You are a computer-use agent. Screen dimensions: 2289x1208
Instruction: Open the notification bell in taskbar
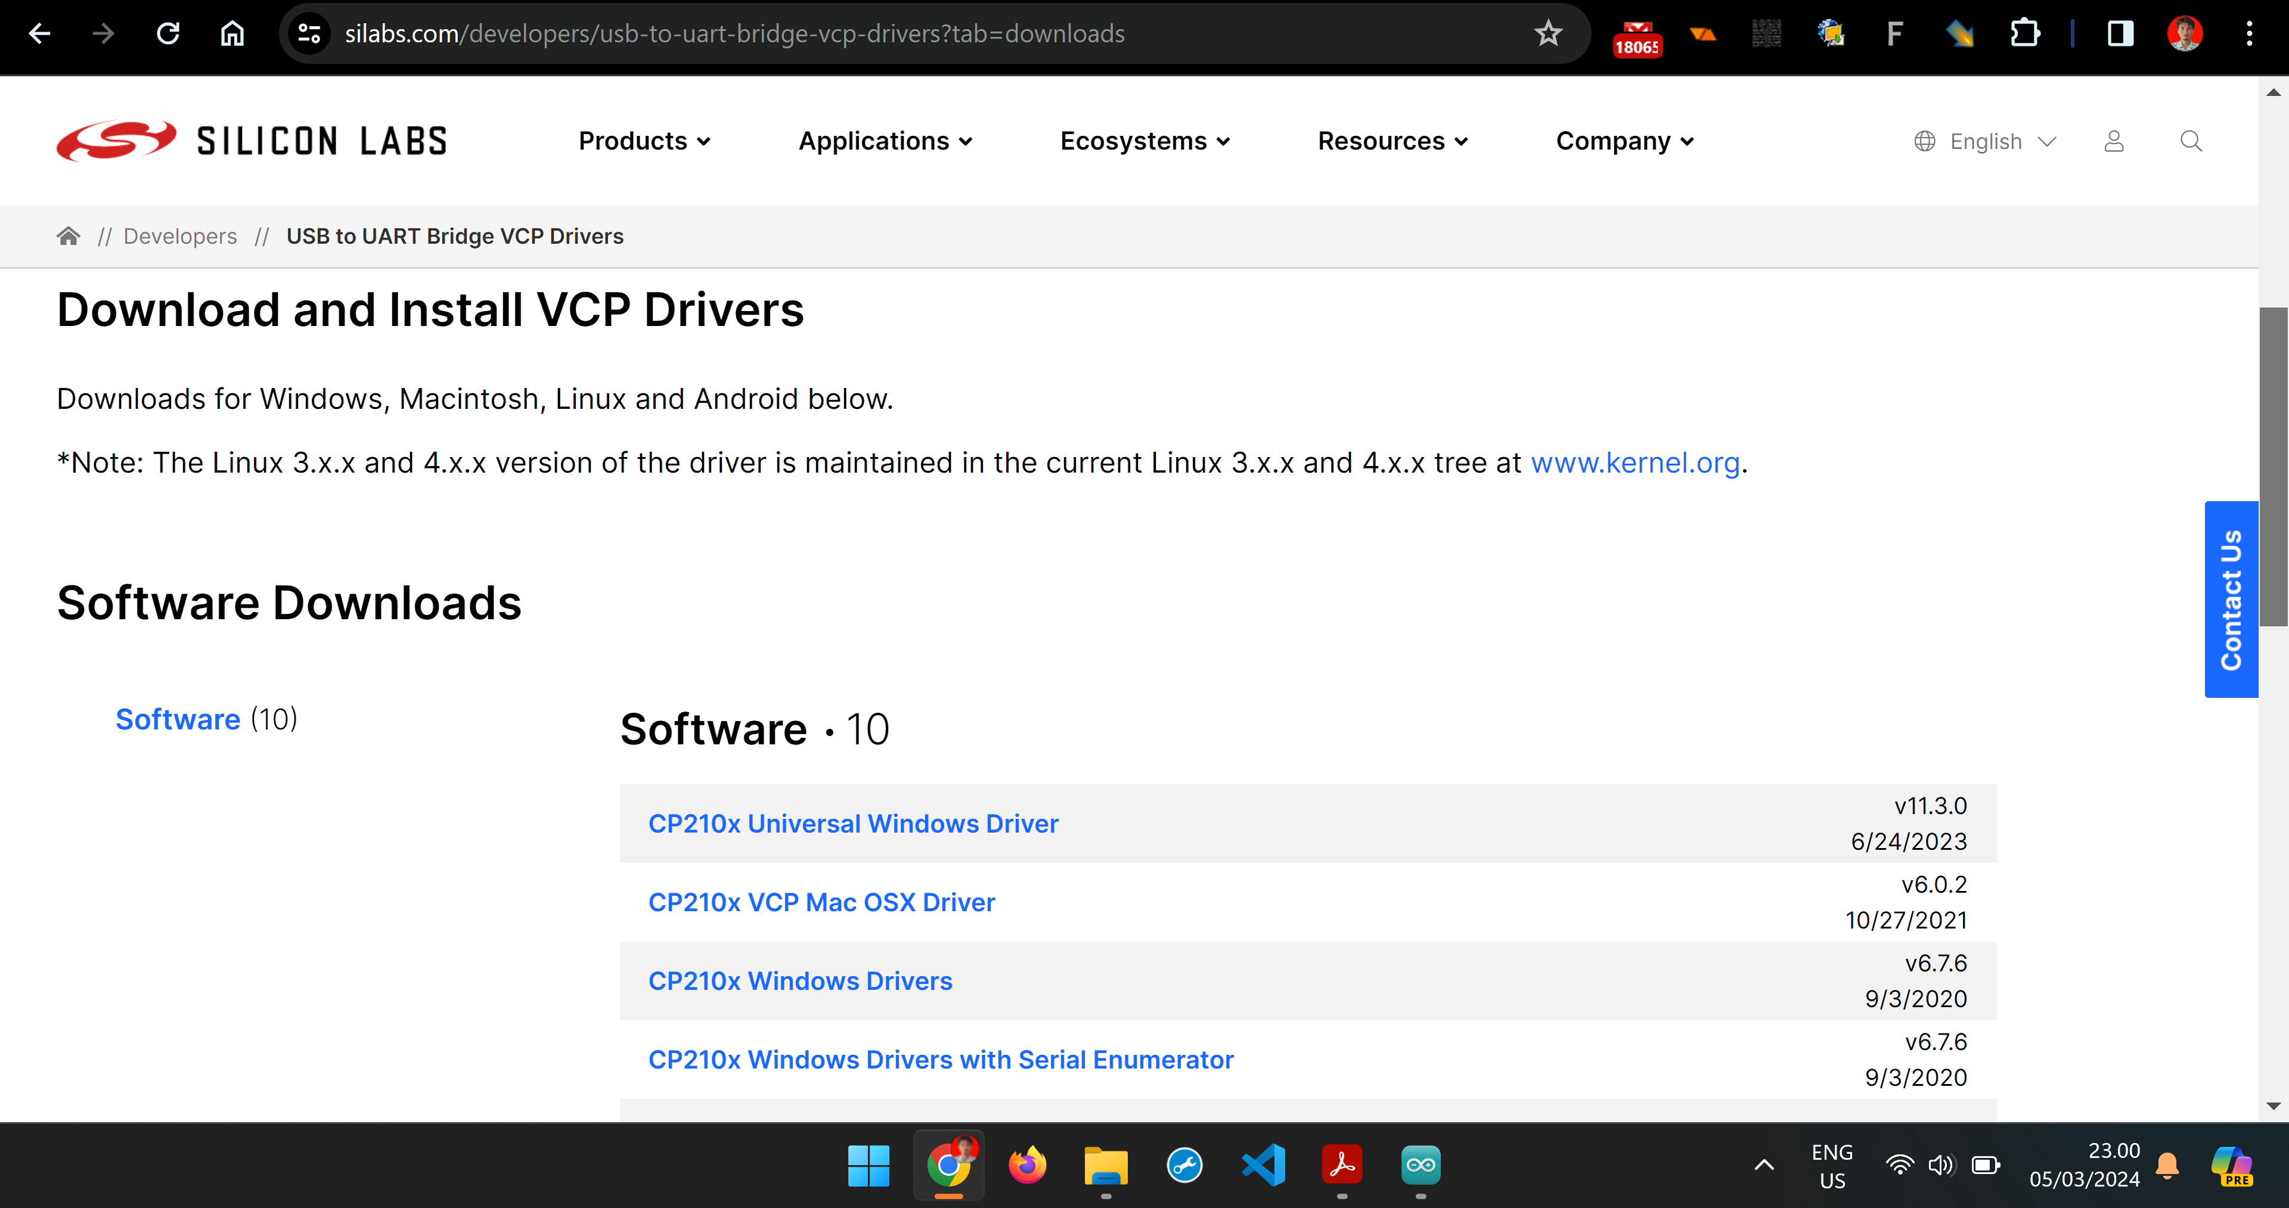point(2167,1164)
